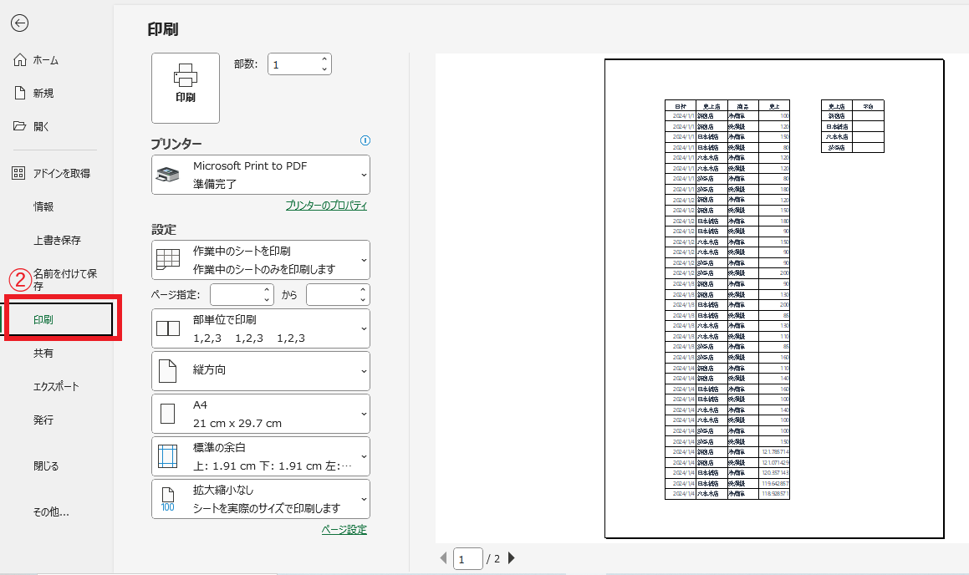The image size is (969, 575).
Task: Click the ページ指定 start page field
Action: (236, 294)
